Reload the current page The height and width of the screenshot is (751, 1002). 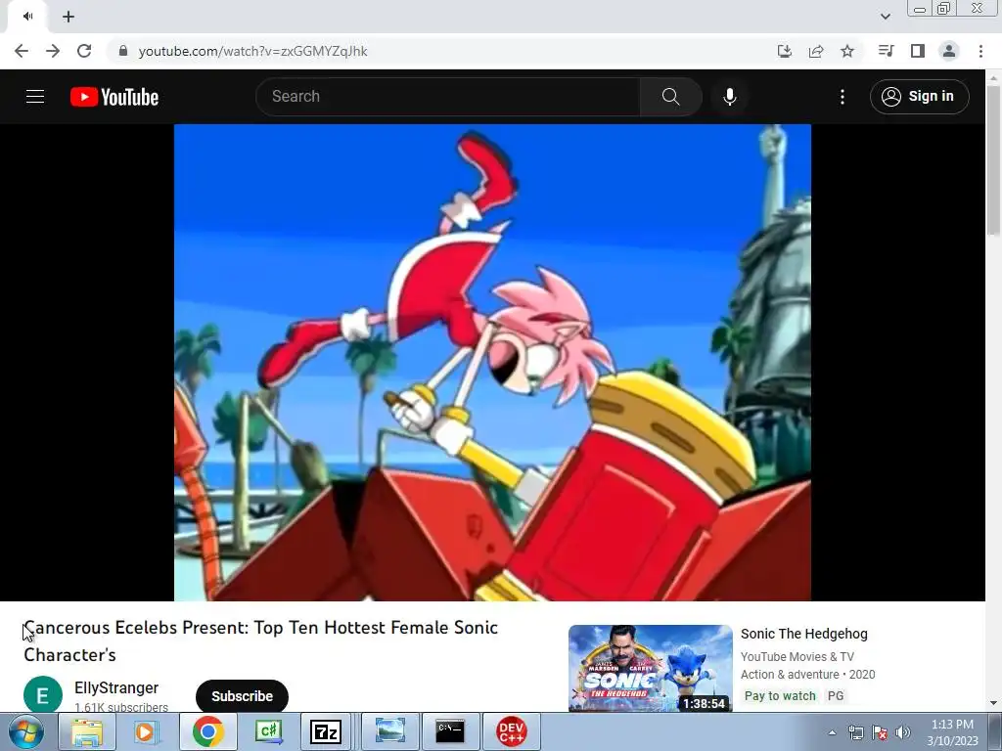[84, 51]
